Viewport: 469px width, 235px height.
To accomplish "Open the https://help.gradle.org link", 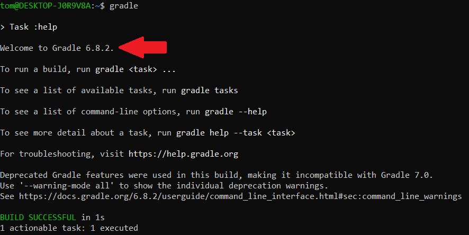I will (183, 154).
